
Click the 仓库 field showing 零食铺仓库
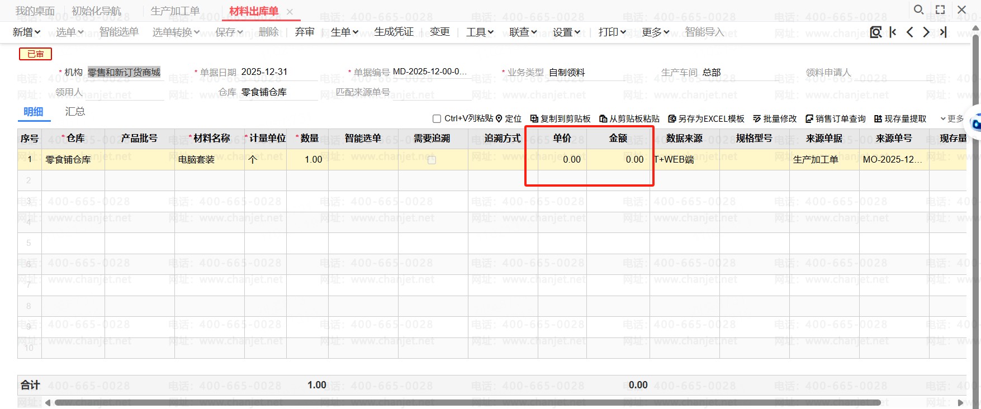279,92
